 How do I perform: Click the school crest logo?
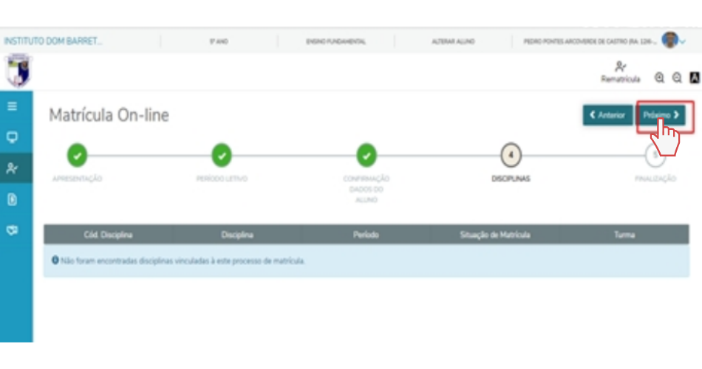[16, 72]
